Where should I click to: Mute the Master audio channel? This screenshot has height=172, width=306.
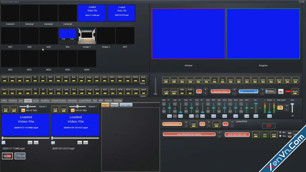click(270, 116)
